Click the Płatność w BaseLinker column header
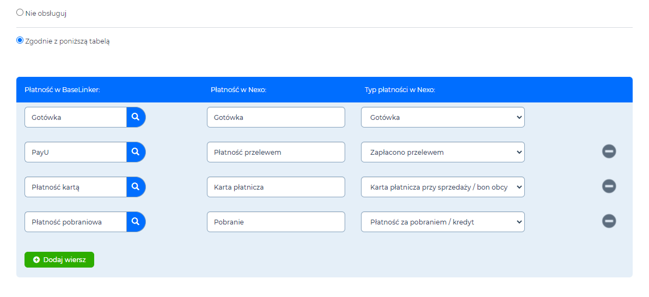649x297 pixels. click(62, 89)
